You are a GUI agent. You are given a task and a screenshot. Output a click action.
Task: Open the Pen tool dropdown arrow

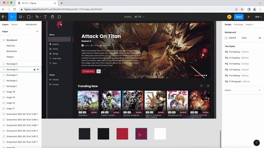(40, 17)
